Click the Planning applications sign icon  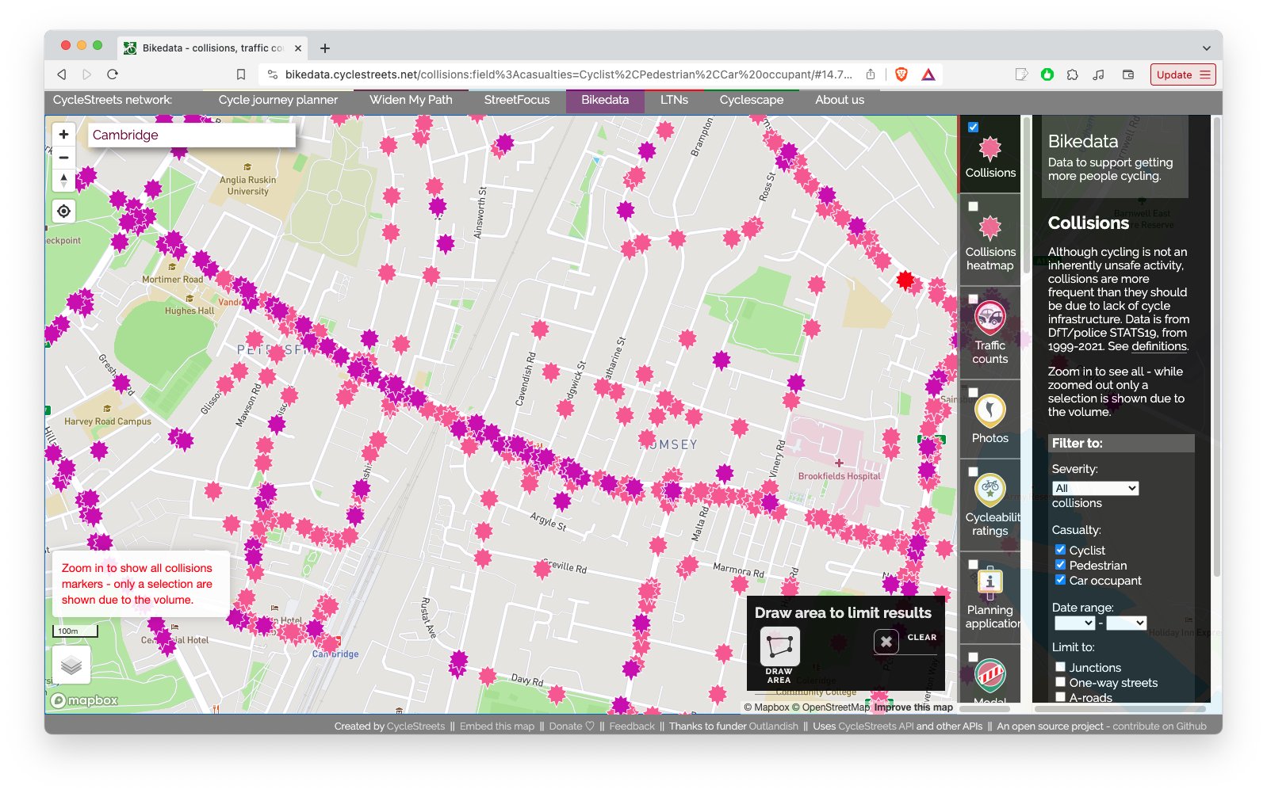tap(989, 582)
